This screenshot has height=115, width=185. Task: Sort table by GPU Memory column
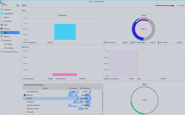tap(85, 88)
